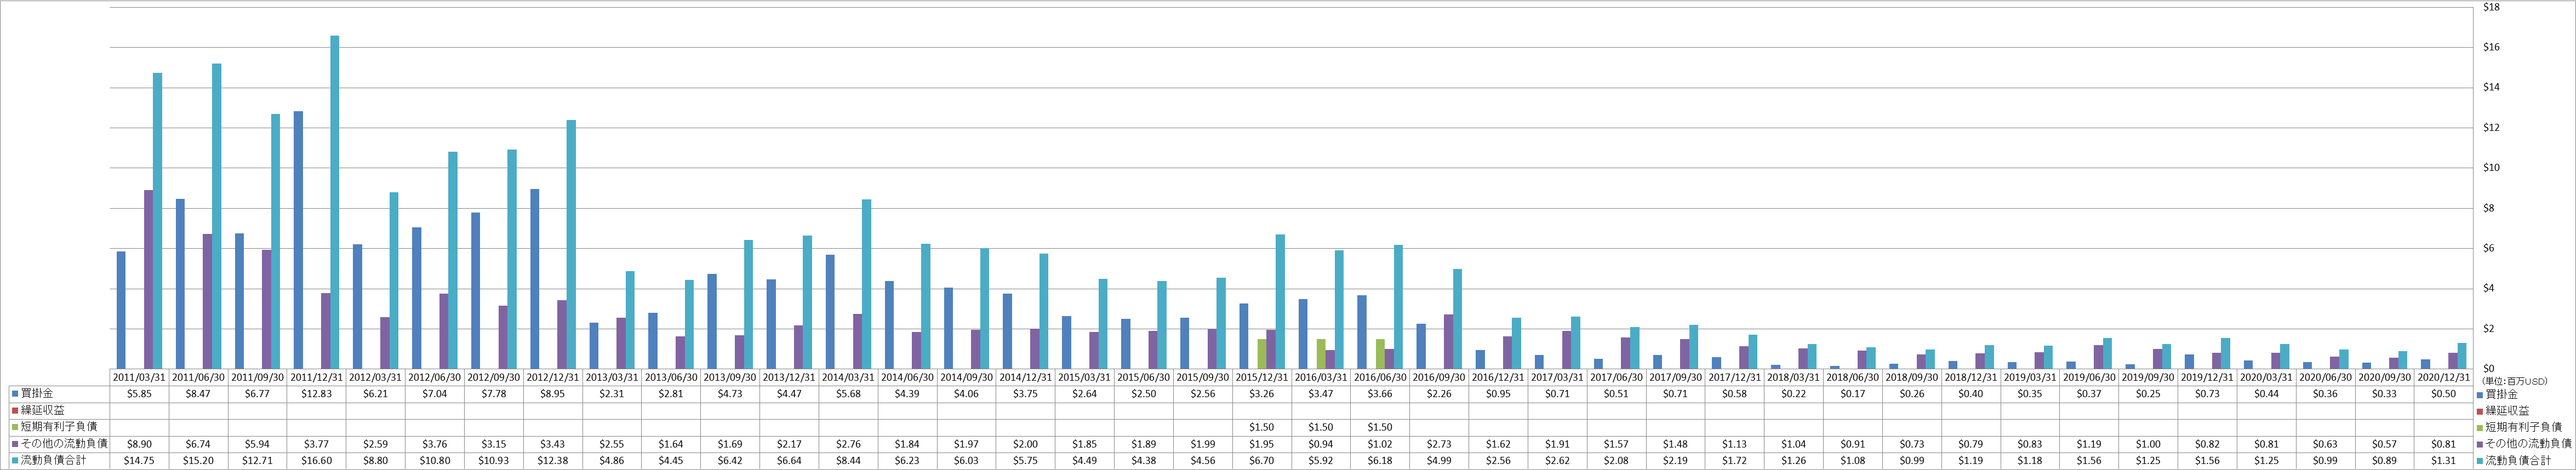Viewport: 2576px width, 470px height.
Task: Click the green 短期有利子負債 swatch in the data table
Action: click(x=15, y=427)
